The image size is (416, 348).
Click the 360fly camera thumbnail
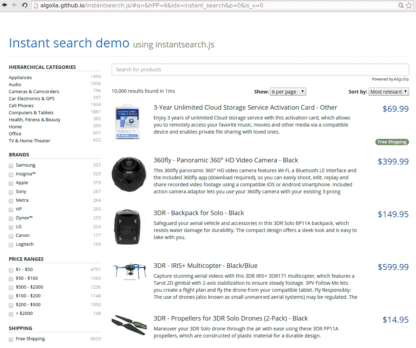tap(129, 174)
